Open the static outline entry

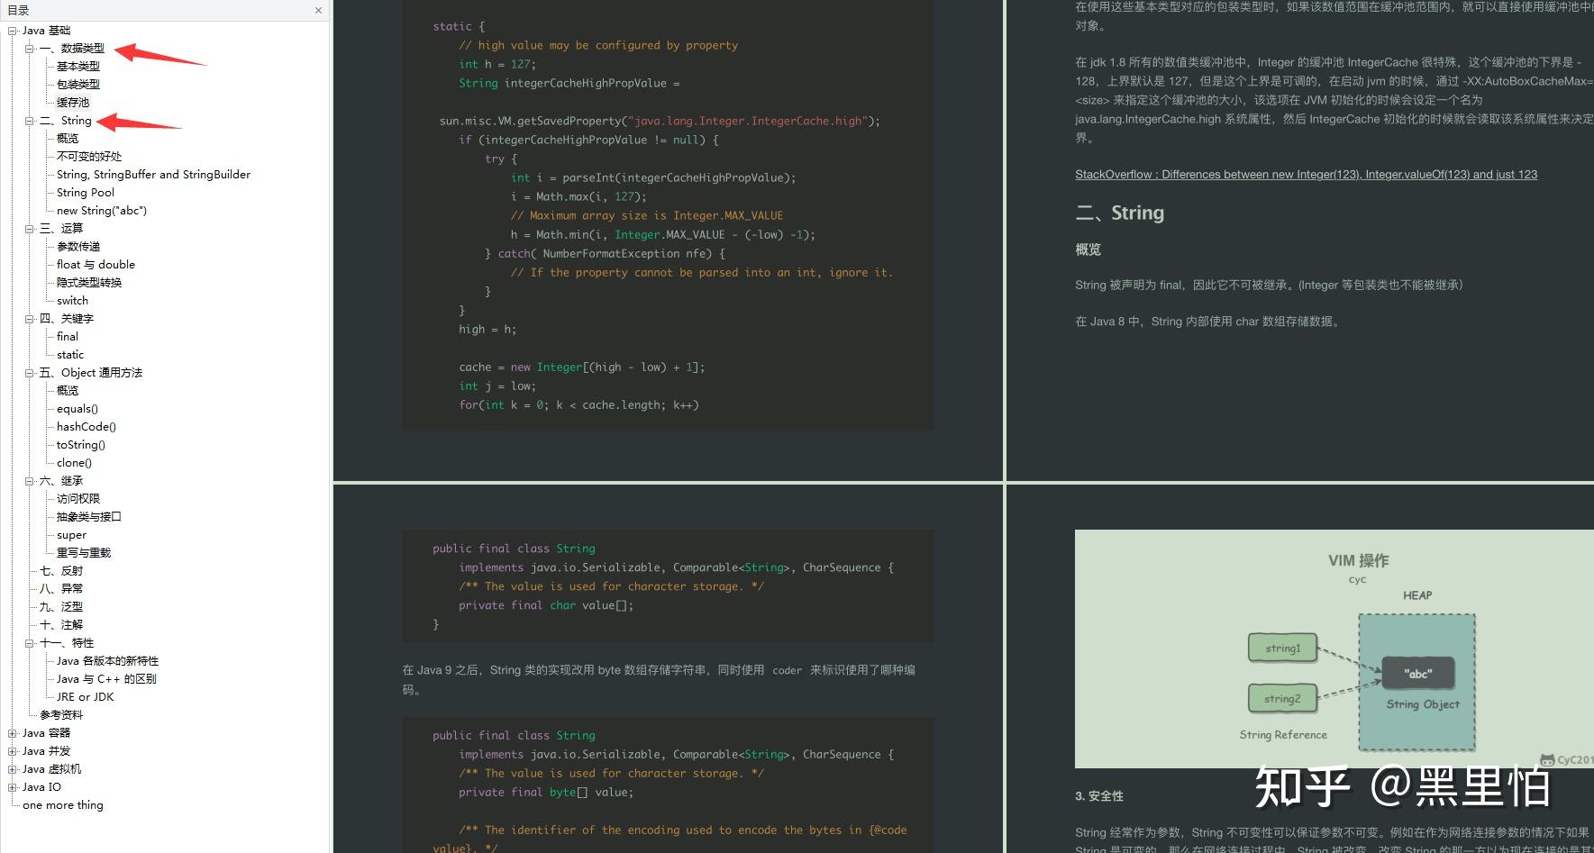(x=70, y=355)
